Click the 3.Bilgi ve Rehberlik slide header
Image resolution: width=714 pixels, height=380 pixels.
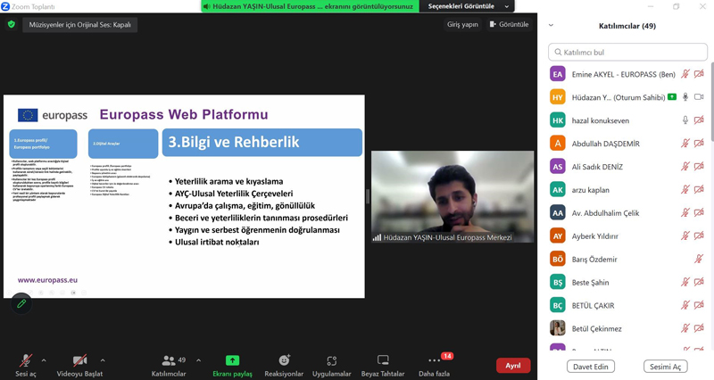tap(262, 142)
